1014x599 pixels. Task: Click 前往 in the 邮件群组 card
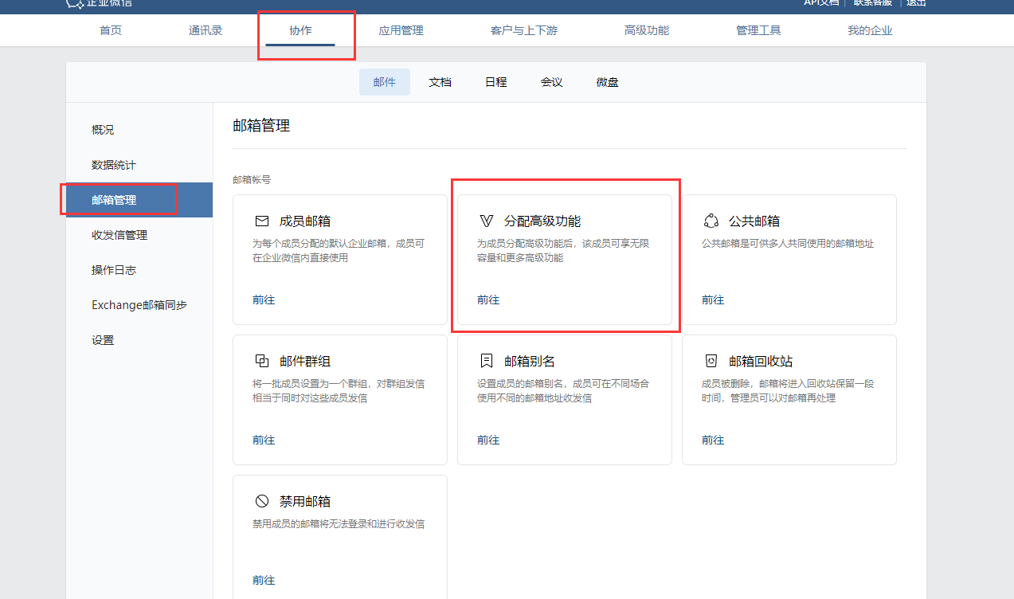(264, 440)
